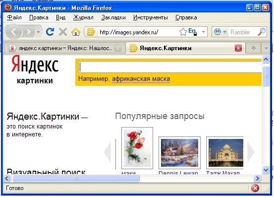Click the horizontal scrollbar right arrow
The image size is (274, 197).
(x=257, y=179)
